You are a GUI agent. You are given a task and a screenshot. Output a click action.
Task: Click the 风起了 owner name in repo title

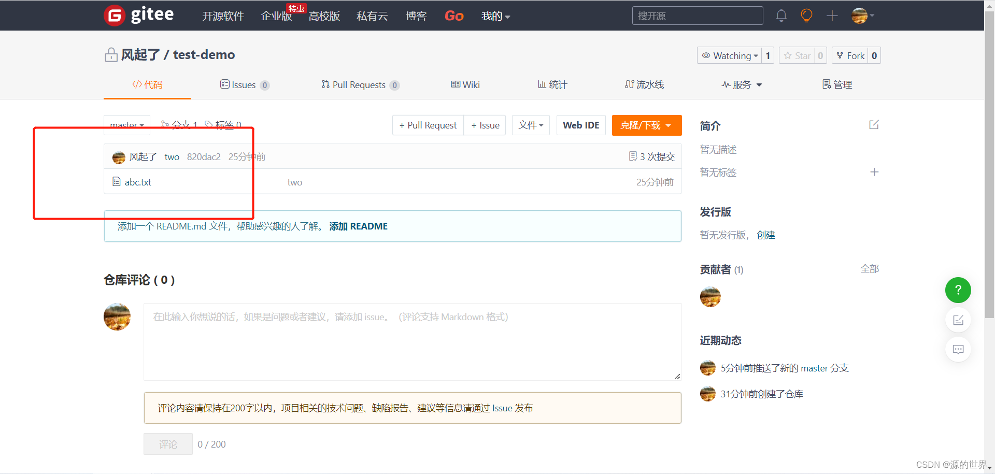point(140,54)
